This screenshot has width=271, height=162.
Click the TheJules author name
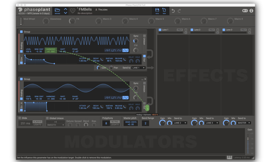[x=103, y=10]
